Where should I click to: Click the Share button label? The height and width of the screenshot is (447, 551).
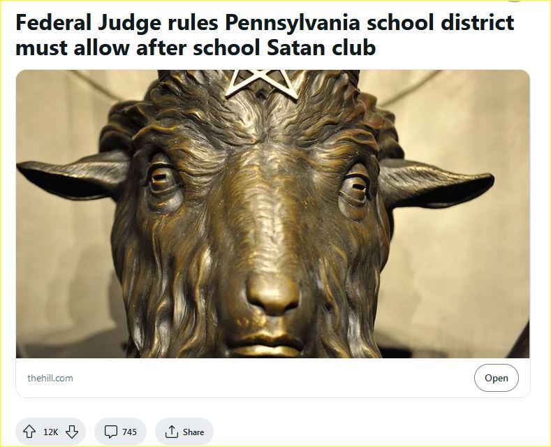click(193, 432)
